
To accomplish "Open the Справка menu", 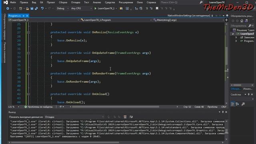I will coord(151,2).
